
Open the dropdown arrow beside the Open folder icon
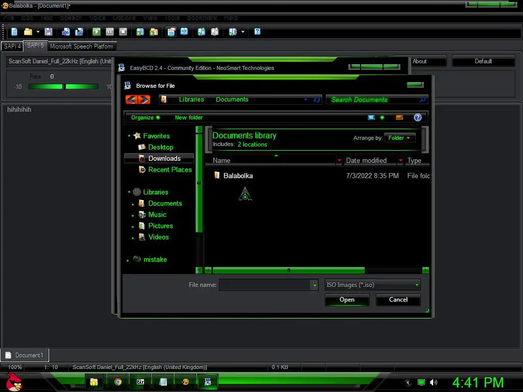(x=38, y=32)
